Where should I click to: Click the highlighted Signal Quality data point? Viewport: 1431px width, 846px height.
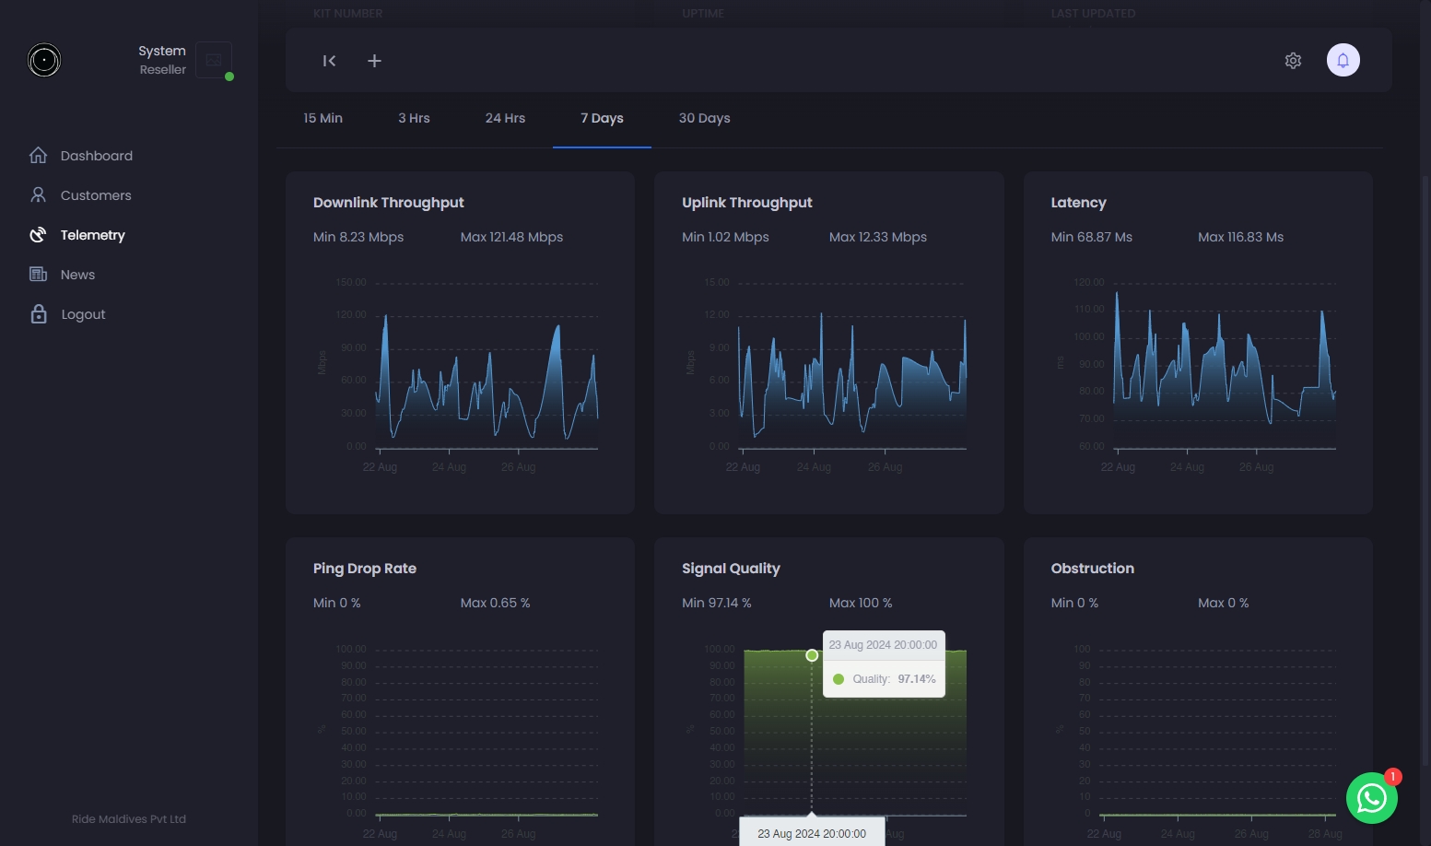point(812,655)
